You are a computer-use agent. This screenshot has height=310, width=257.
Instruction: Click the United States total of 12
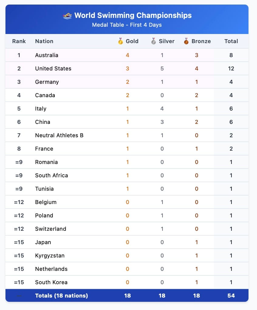pos(231,69)
